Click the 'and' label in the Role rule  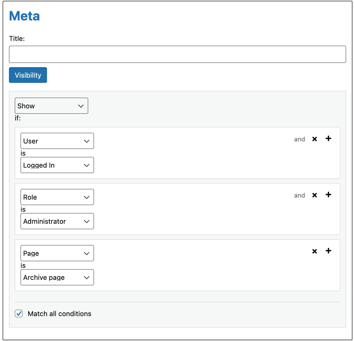point(299,195)
